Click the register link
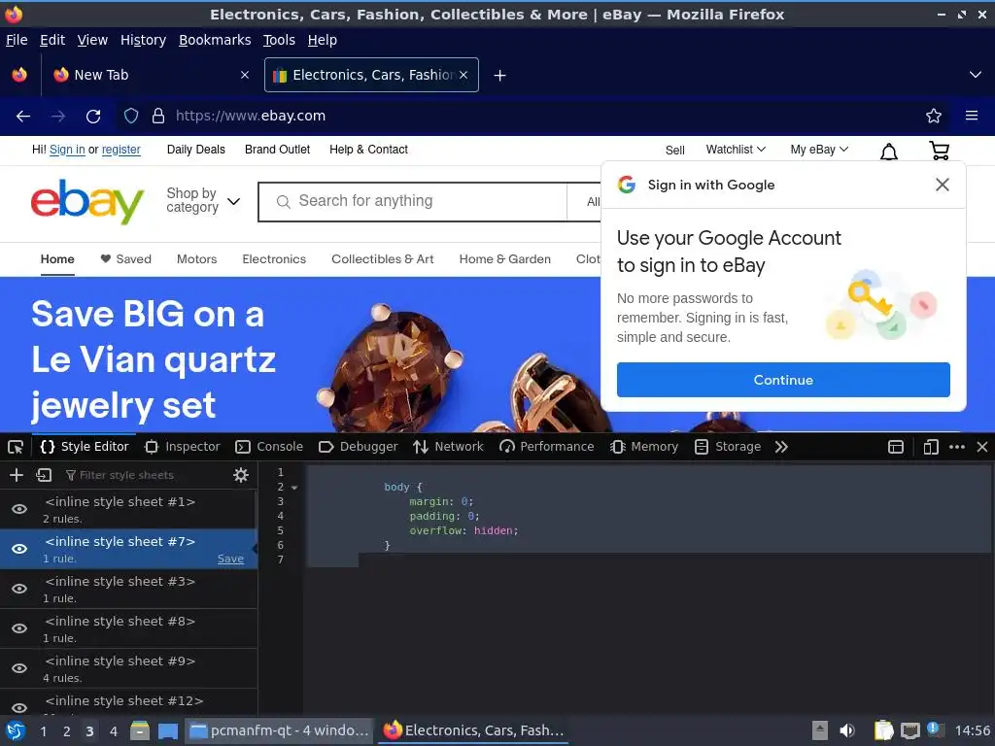The height and width of the screenshot is (746, 995). [x=121, y=150]
